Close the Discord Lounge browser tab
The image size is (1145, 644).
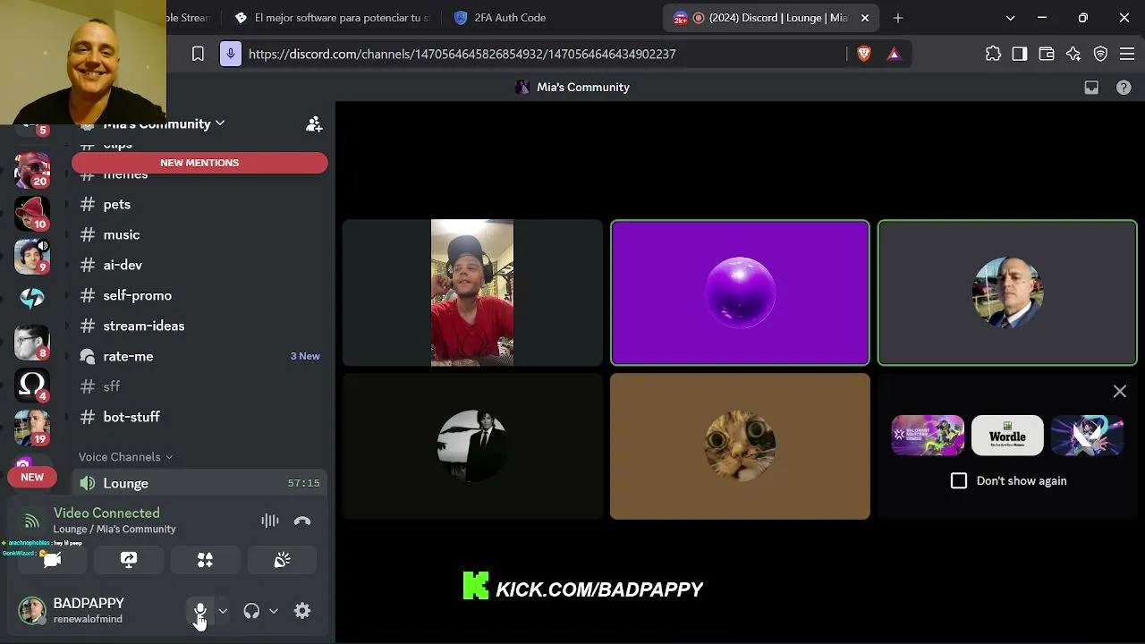(865, 18)
